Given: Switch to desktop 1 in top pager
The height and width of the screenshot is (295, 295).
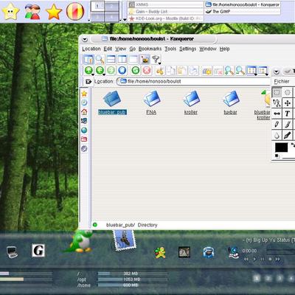Looking at the screenshot, I should [98, 6].
